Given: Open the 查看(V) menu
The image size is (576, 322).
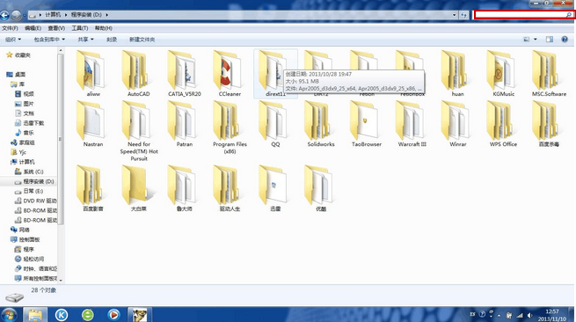Looking at the screenshot, I should pos(56,28).
